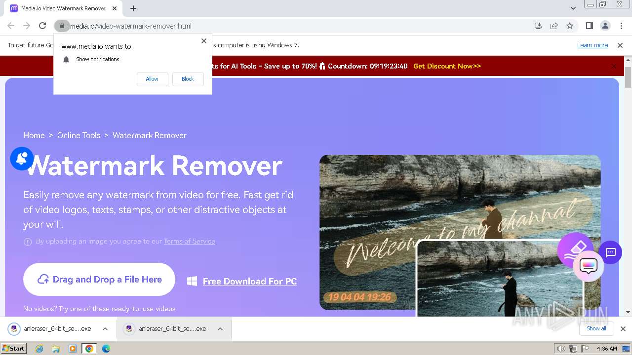Click the purple eraser floating icon

[x=575, y=249]
